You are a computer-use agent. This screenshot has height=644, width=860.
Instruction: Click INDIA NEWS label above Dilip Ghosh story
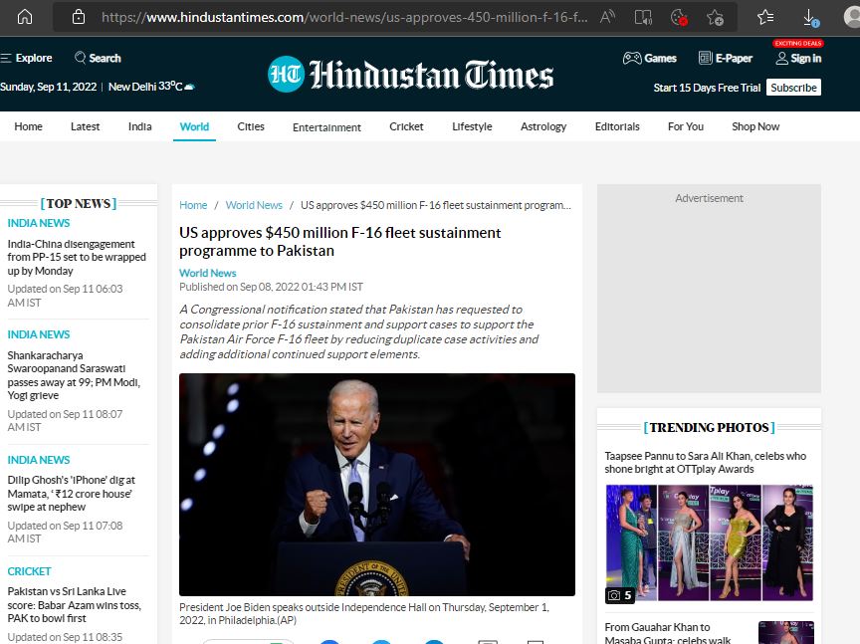click(39, 460)
